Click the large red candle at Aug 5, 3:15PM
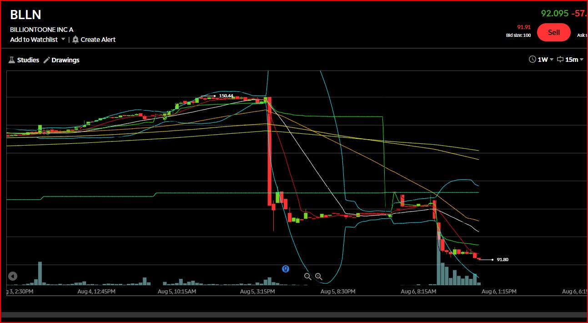The width and height of the screenshot is (588, 323). (x=270, y=151)
